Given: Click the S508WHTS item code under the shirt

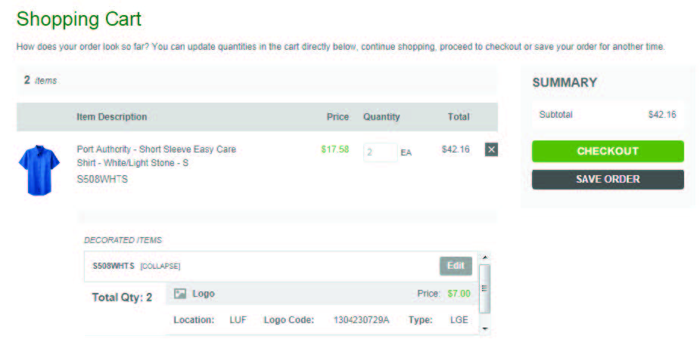Looking at the screenshot, I should pos(102,180).
